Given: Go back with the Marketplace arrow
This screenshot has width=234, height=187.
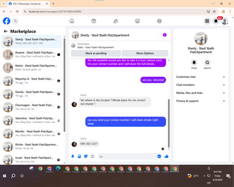Looking at the screenshot, I should pyautogui.click(x=6, y=31).
